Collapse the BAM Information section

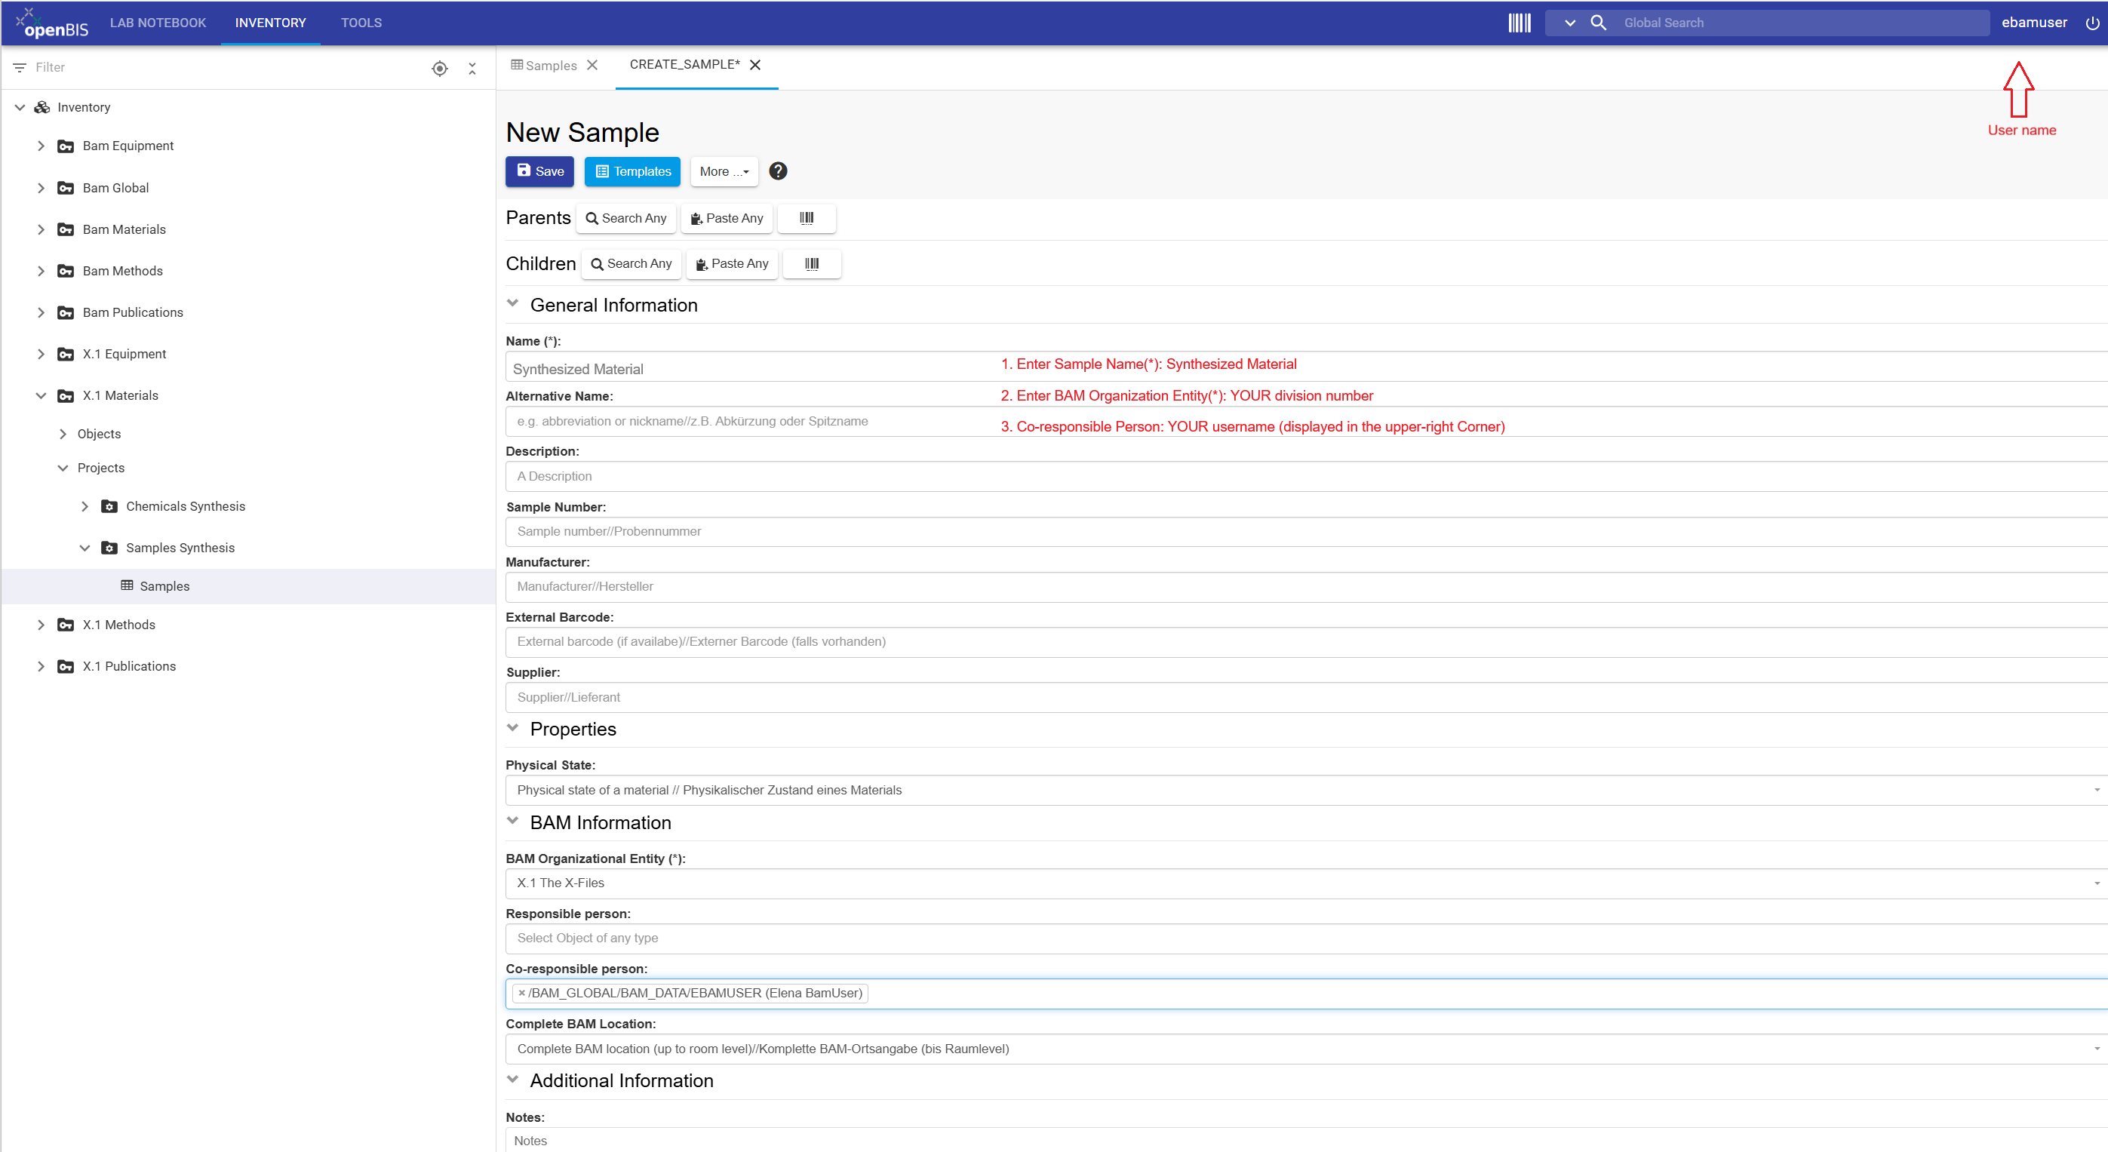[513, 822]
